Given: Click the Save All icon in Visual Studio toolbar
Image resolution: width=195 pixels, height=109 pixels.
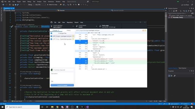Looking at the screenshot, I should 18,5.
